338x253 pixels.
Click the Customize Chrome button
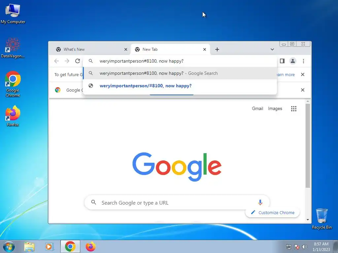click(x=273, y=212)
